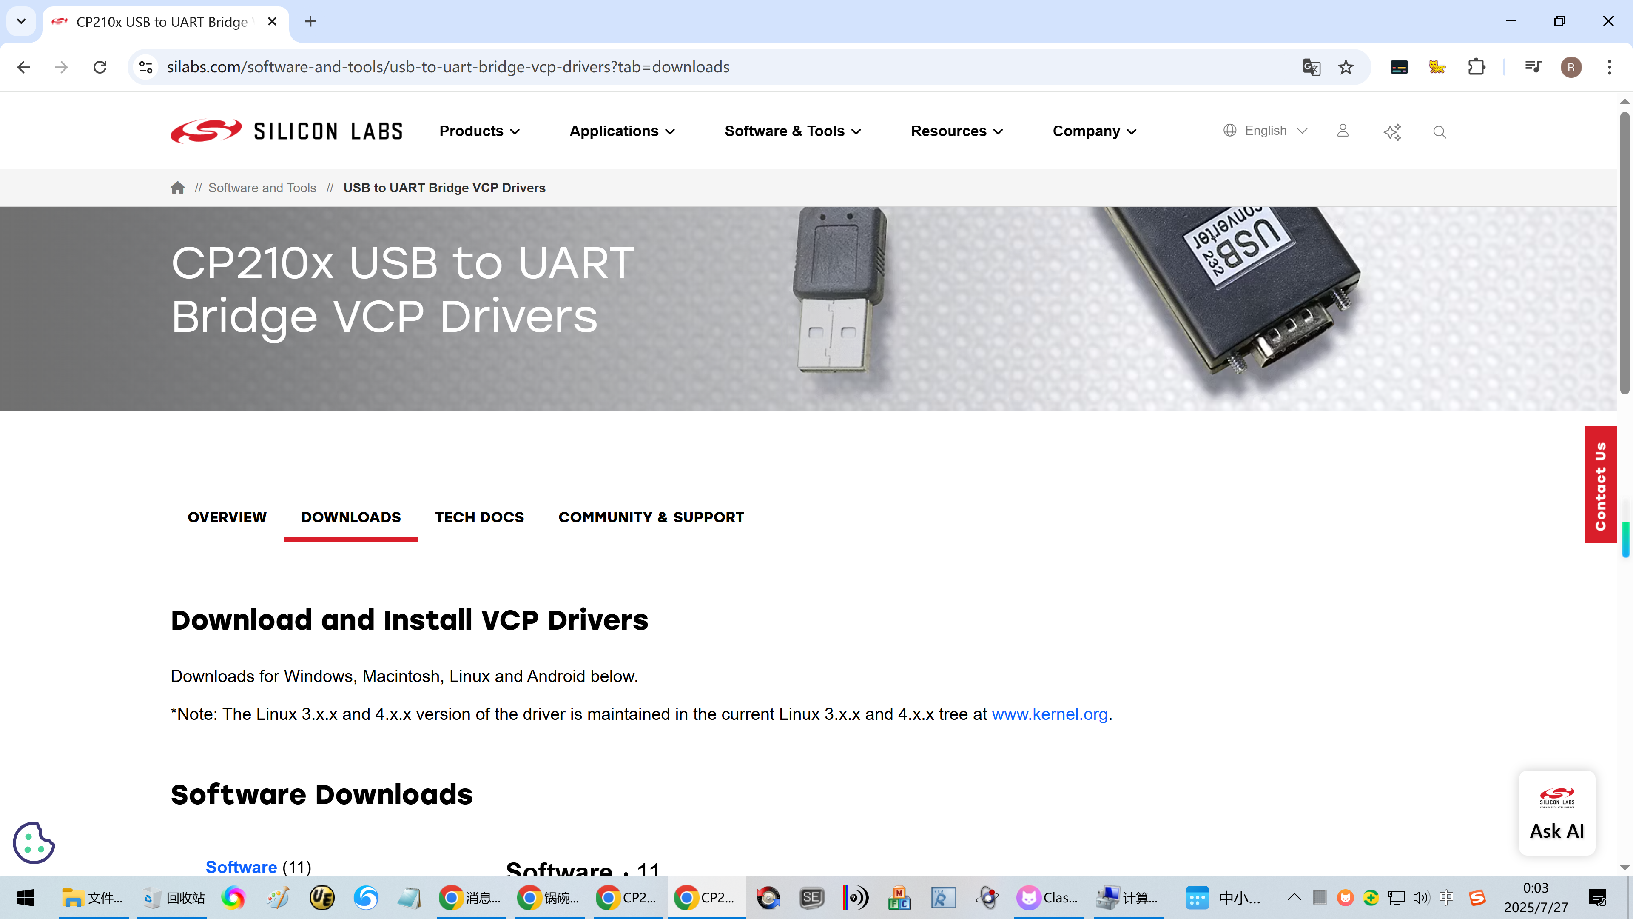
Task: Click the yellow cat extension icon
Action: [x=1437, y=67]
